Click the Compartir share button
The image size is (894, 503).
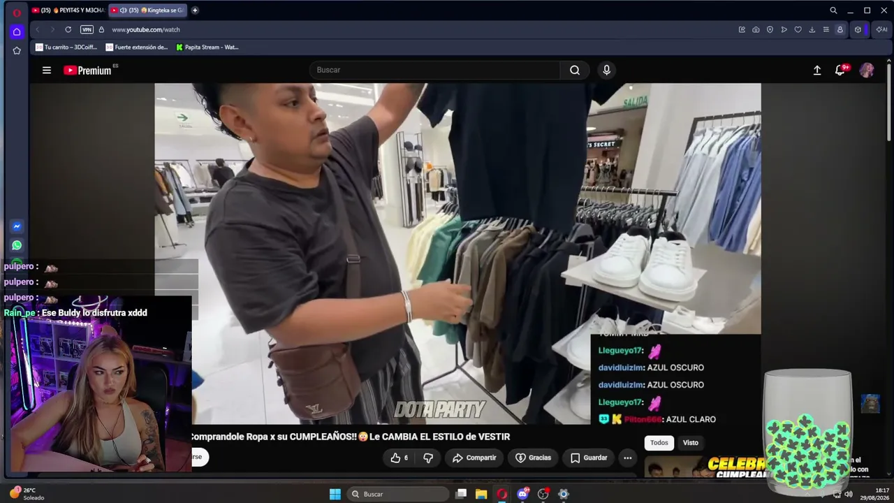(x=474, y=458)
